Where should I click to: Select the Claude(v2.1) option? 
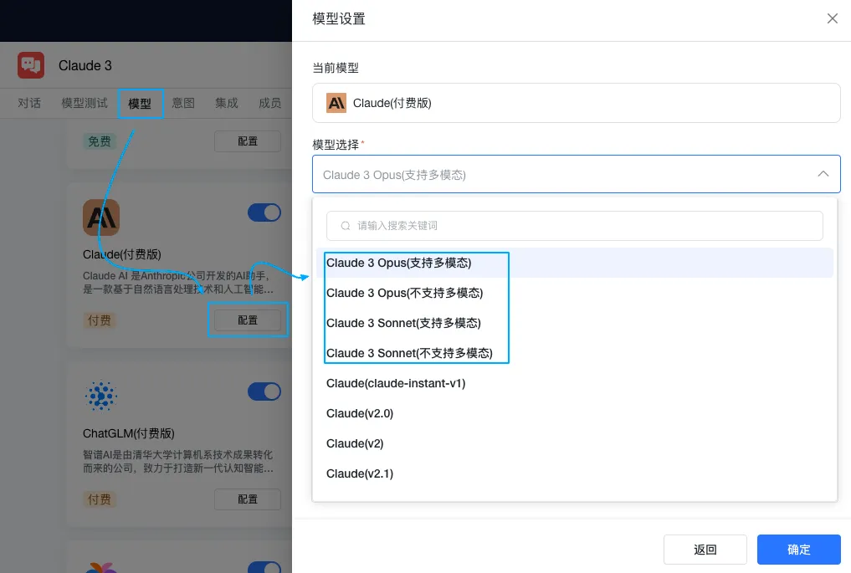click(575, 473)
